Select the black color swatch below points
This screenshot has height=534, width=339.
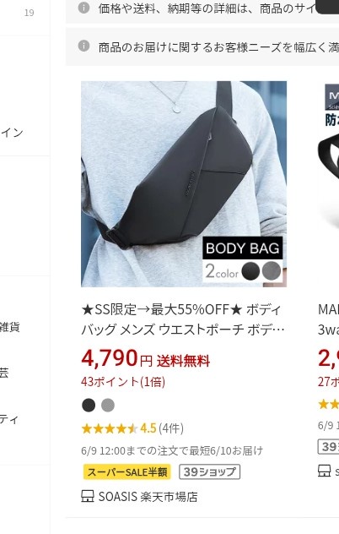89,405
